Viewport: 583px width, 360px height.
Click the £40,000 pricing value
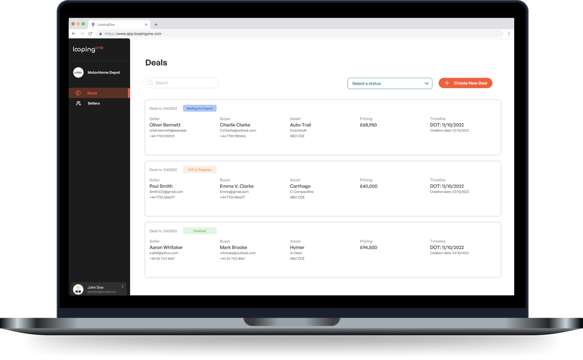click(x=368, y=186)
